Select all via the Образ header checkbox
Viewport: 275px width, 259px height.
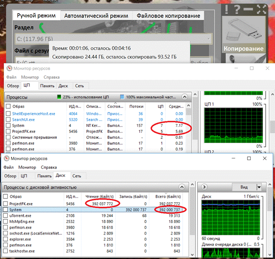click(6, 196)
